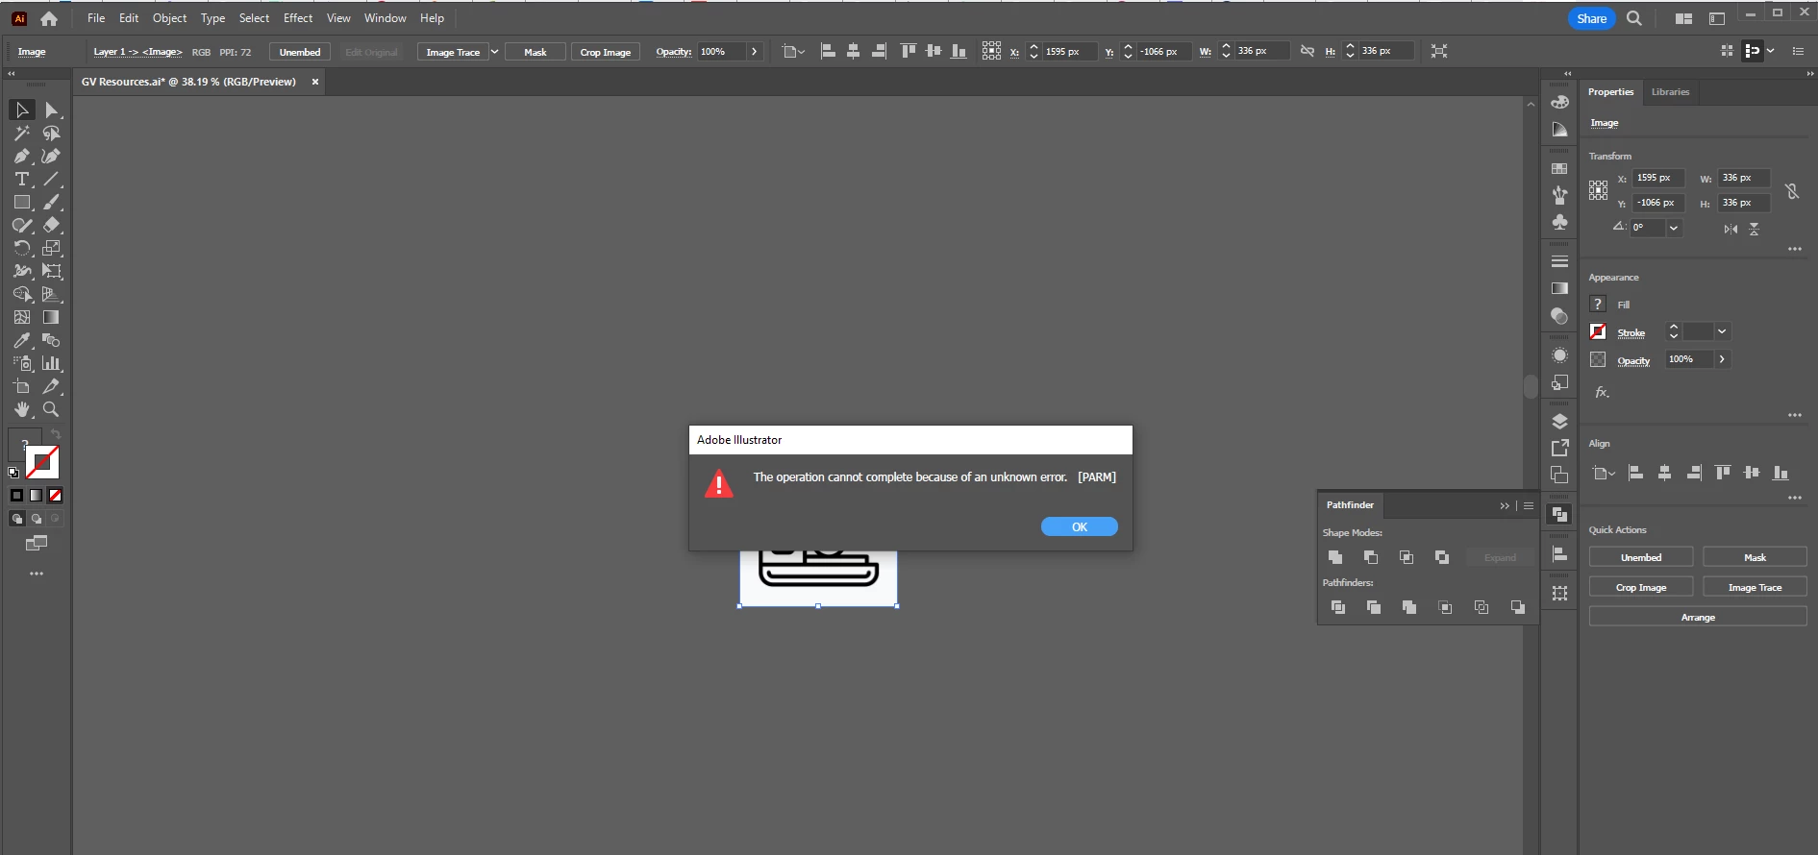
Task: Choose the Eyedropper tool
Action: (x=21, y=340)
